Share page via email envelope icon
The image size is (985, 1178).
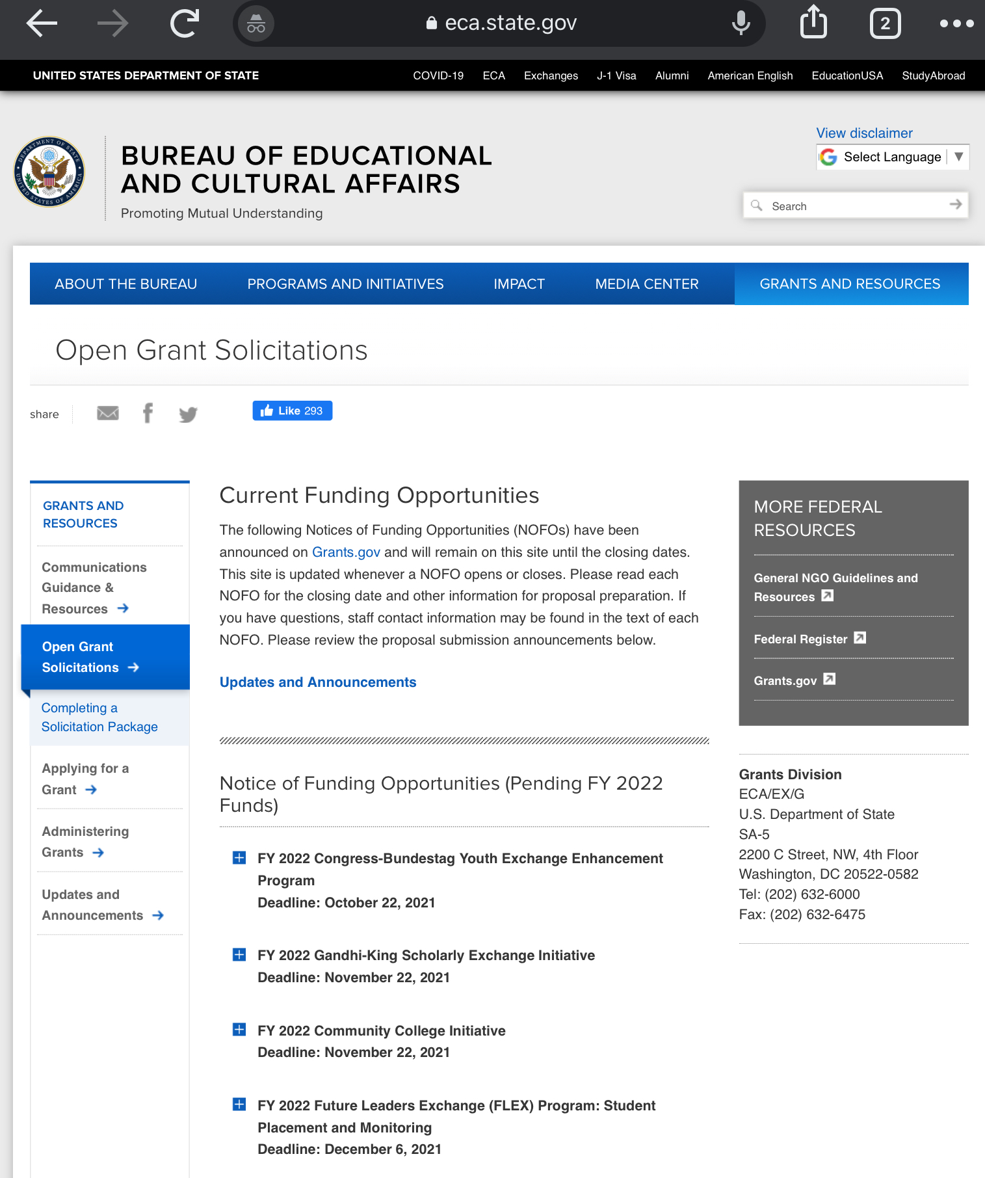108,413
